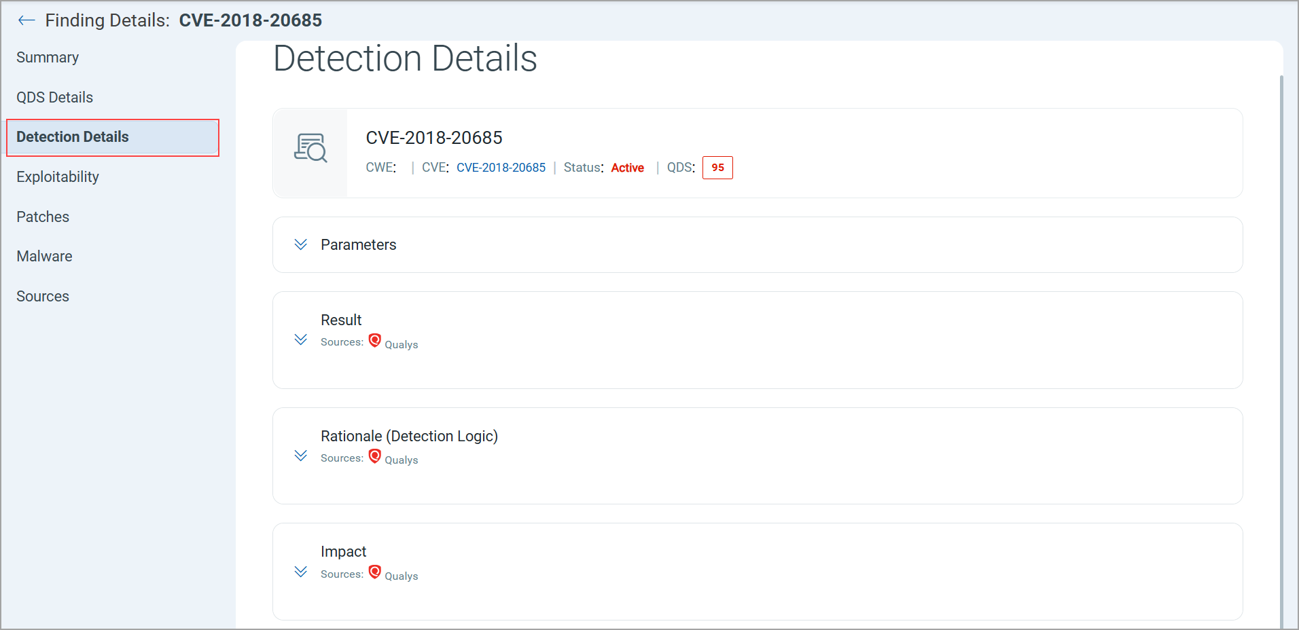1299x630 pixels.
Task: Open the QDS Details tab
Action: coord(54,97)
